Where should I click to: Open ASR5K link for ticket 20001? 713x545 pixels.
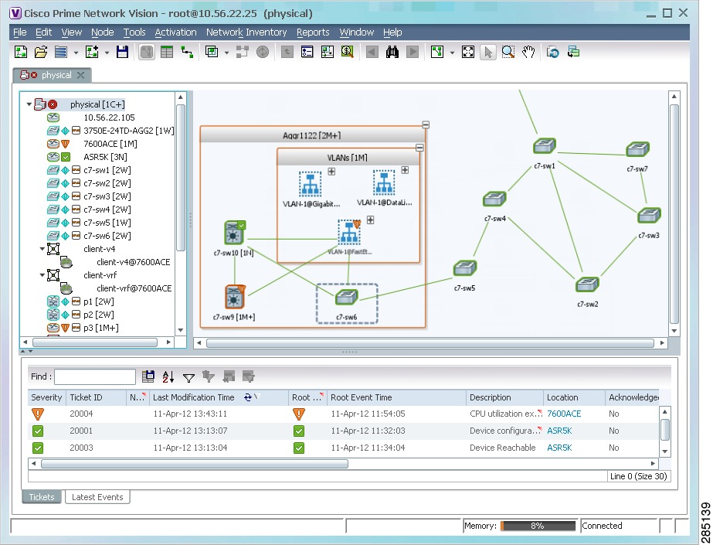559,431
